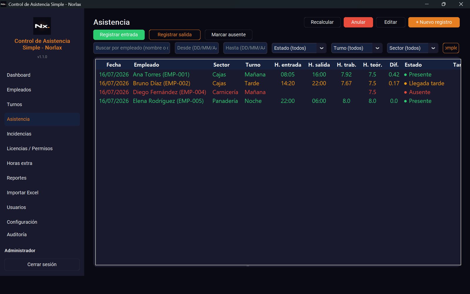Click the Desde date input field

pos(197,48)
